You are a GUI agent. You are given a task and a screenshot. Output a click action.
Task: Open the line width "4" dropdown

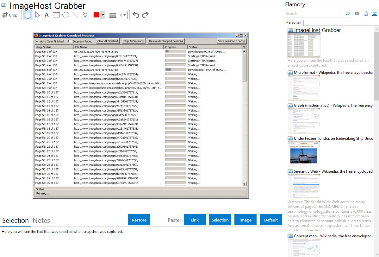(123, 15)
